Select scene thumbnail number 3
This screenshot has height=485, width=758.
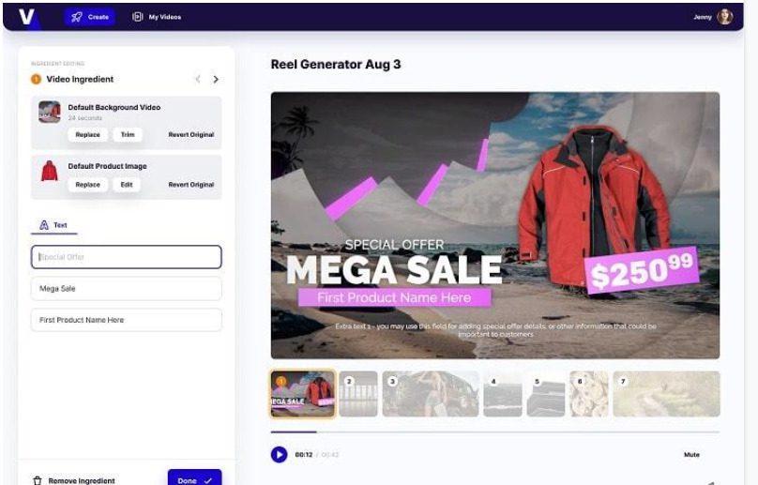[x=427, y=394]
